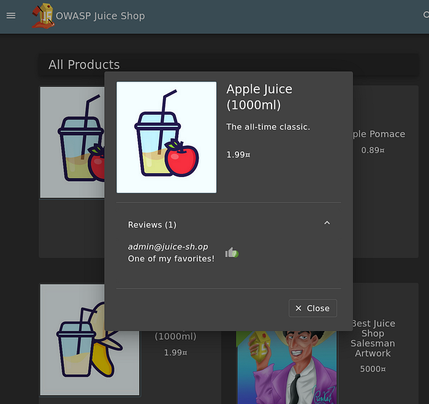Viewport: 429px width, 404px height.
Task: Click the 5000¤ price
Action: (373, 369)
